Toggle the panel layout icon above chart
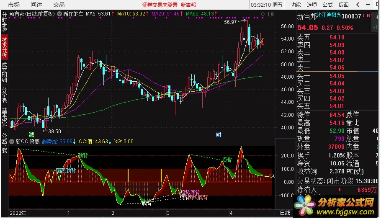Screen dimensions: 381x219 click(x=271, y=14)
